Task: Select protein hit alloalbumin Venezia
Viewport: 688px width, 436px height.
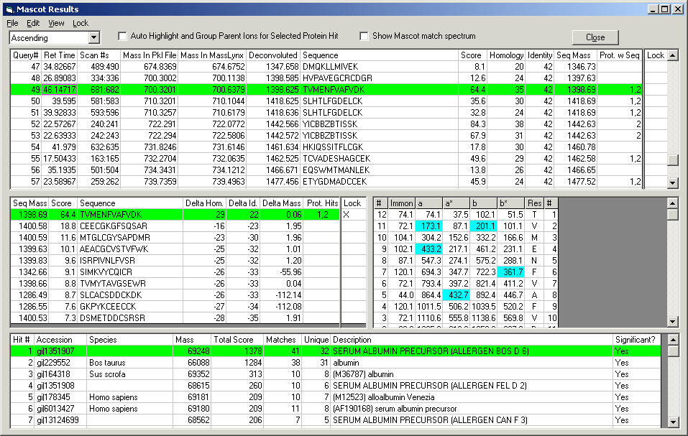Action: coord(336,397)
